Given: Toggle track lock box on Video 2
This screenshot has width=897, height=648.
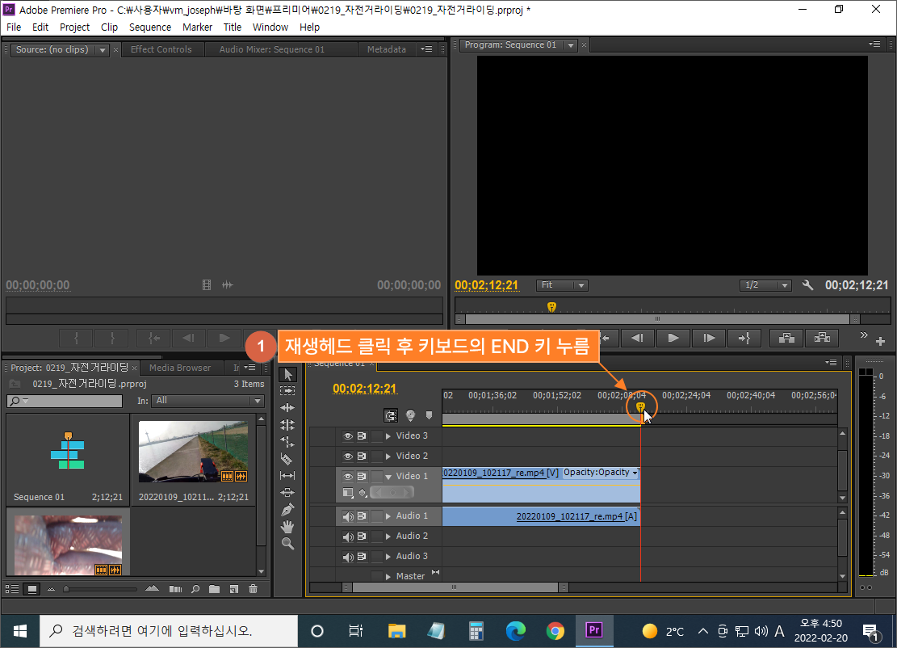Looking at the screenshot, I should coord(376,457).
